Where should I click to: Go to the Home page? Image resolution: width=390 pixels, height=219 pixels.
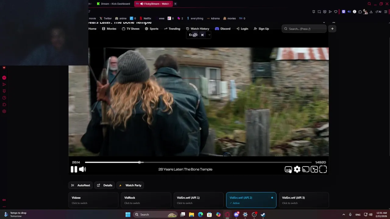tap(92, 29)
